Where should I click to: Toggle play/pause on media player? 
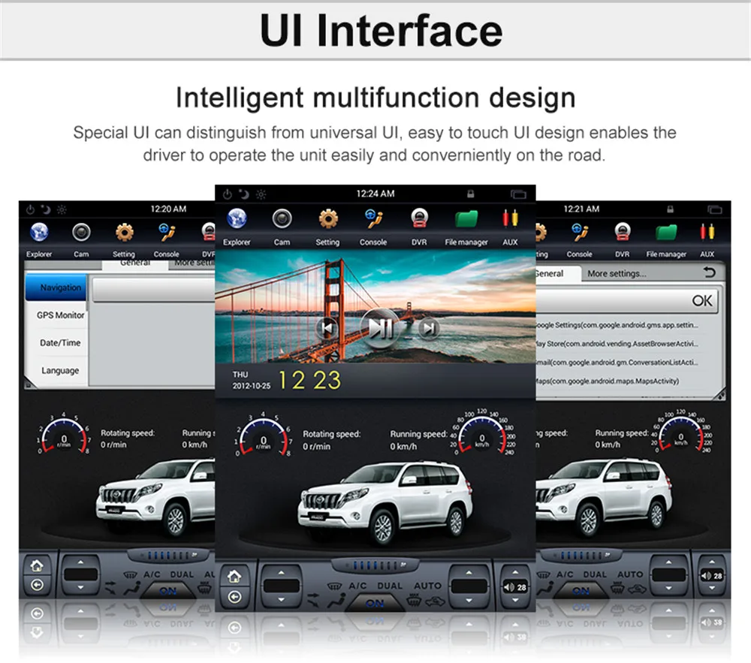[380, 328]
